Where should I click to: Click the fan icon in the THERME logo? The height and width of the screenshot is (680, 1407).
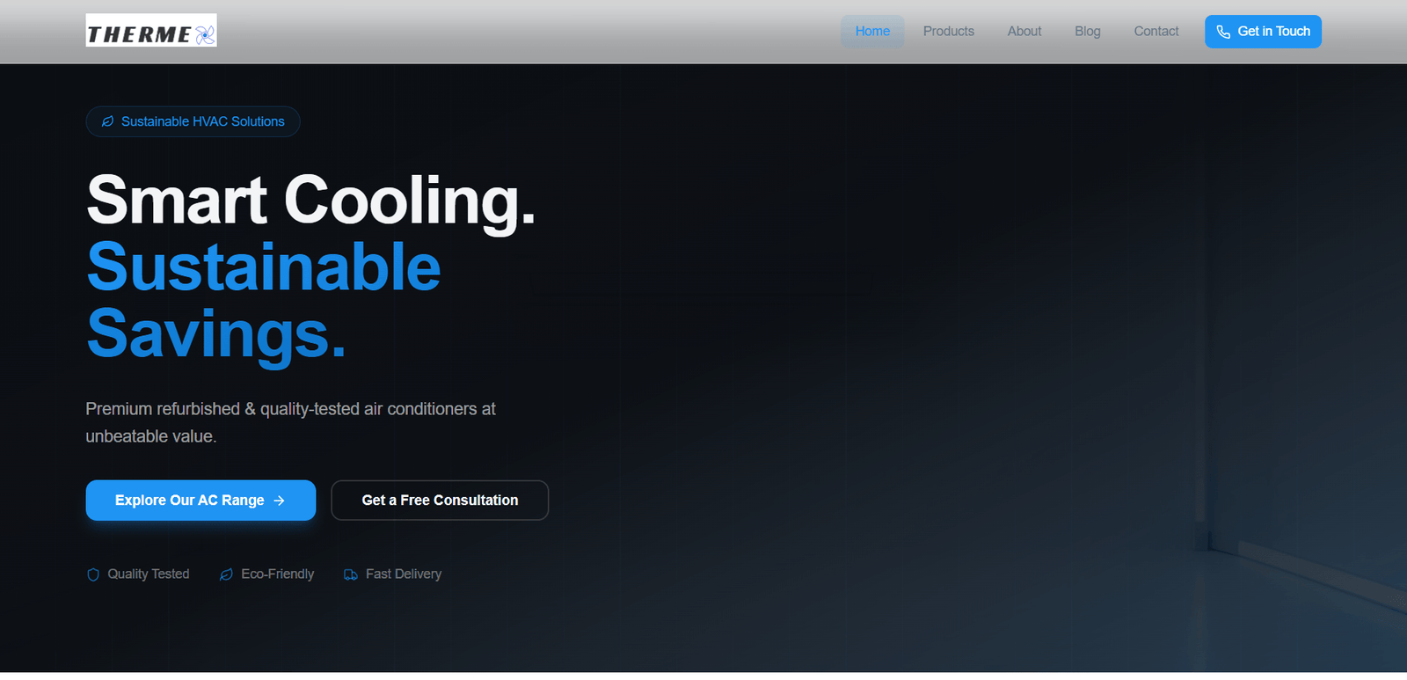tap(205, 35)
